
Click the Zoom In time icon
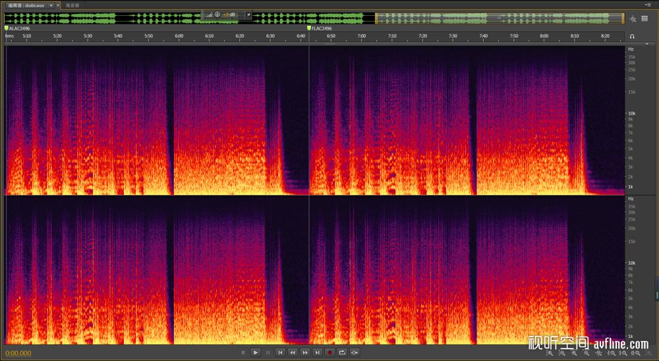[x=575, y=354]
